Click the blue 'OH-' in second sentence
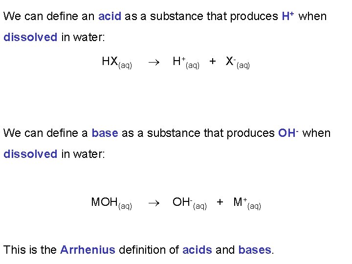The width and height of the screenshot is (352, 264). point(288,132)
